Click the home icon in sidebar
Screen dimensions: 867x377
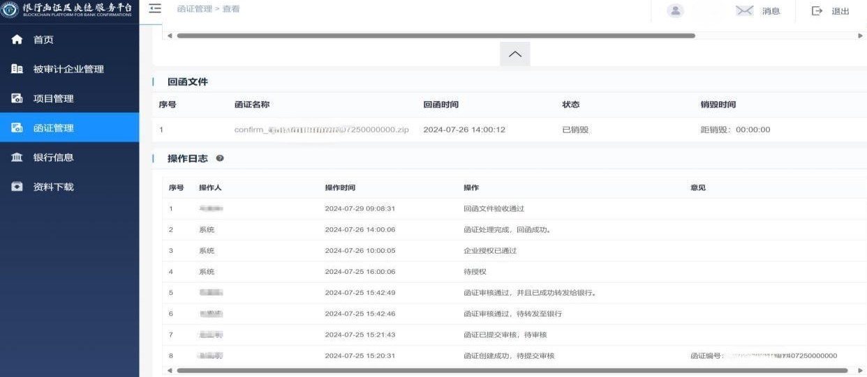pyautogui.click(x=17, y=40)
